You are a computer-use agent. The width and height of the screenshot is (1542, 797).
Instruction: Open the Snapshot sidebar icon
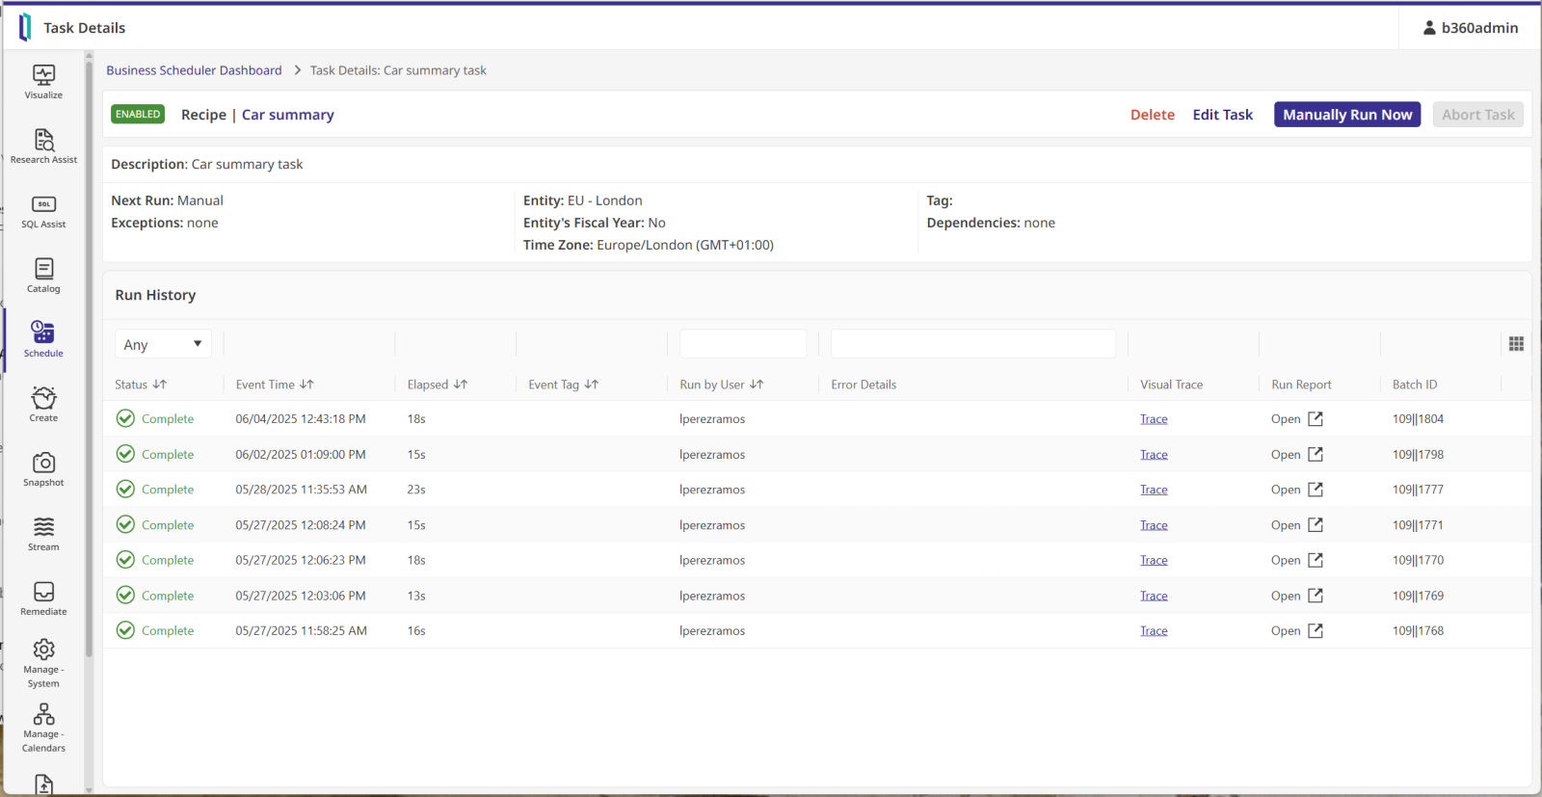coord(43,468)
